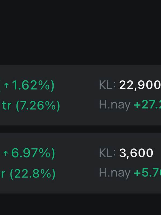Select the 1.62% change percentage
161x215 pixels.
click(x=31, y=85)
